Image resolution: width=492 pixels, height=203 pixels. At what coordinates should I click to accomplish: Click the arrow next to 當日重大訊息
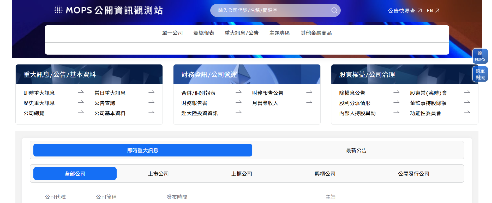[152, 92]
